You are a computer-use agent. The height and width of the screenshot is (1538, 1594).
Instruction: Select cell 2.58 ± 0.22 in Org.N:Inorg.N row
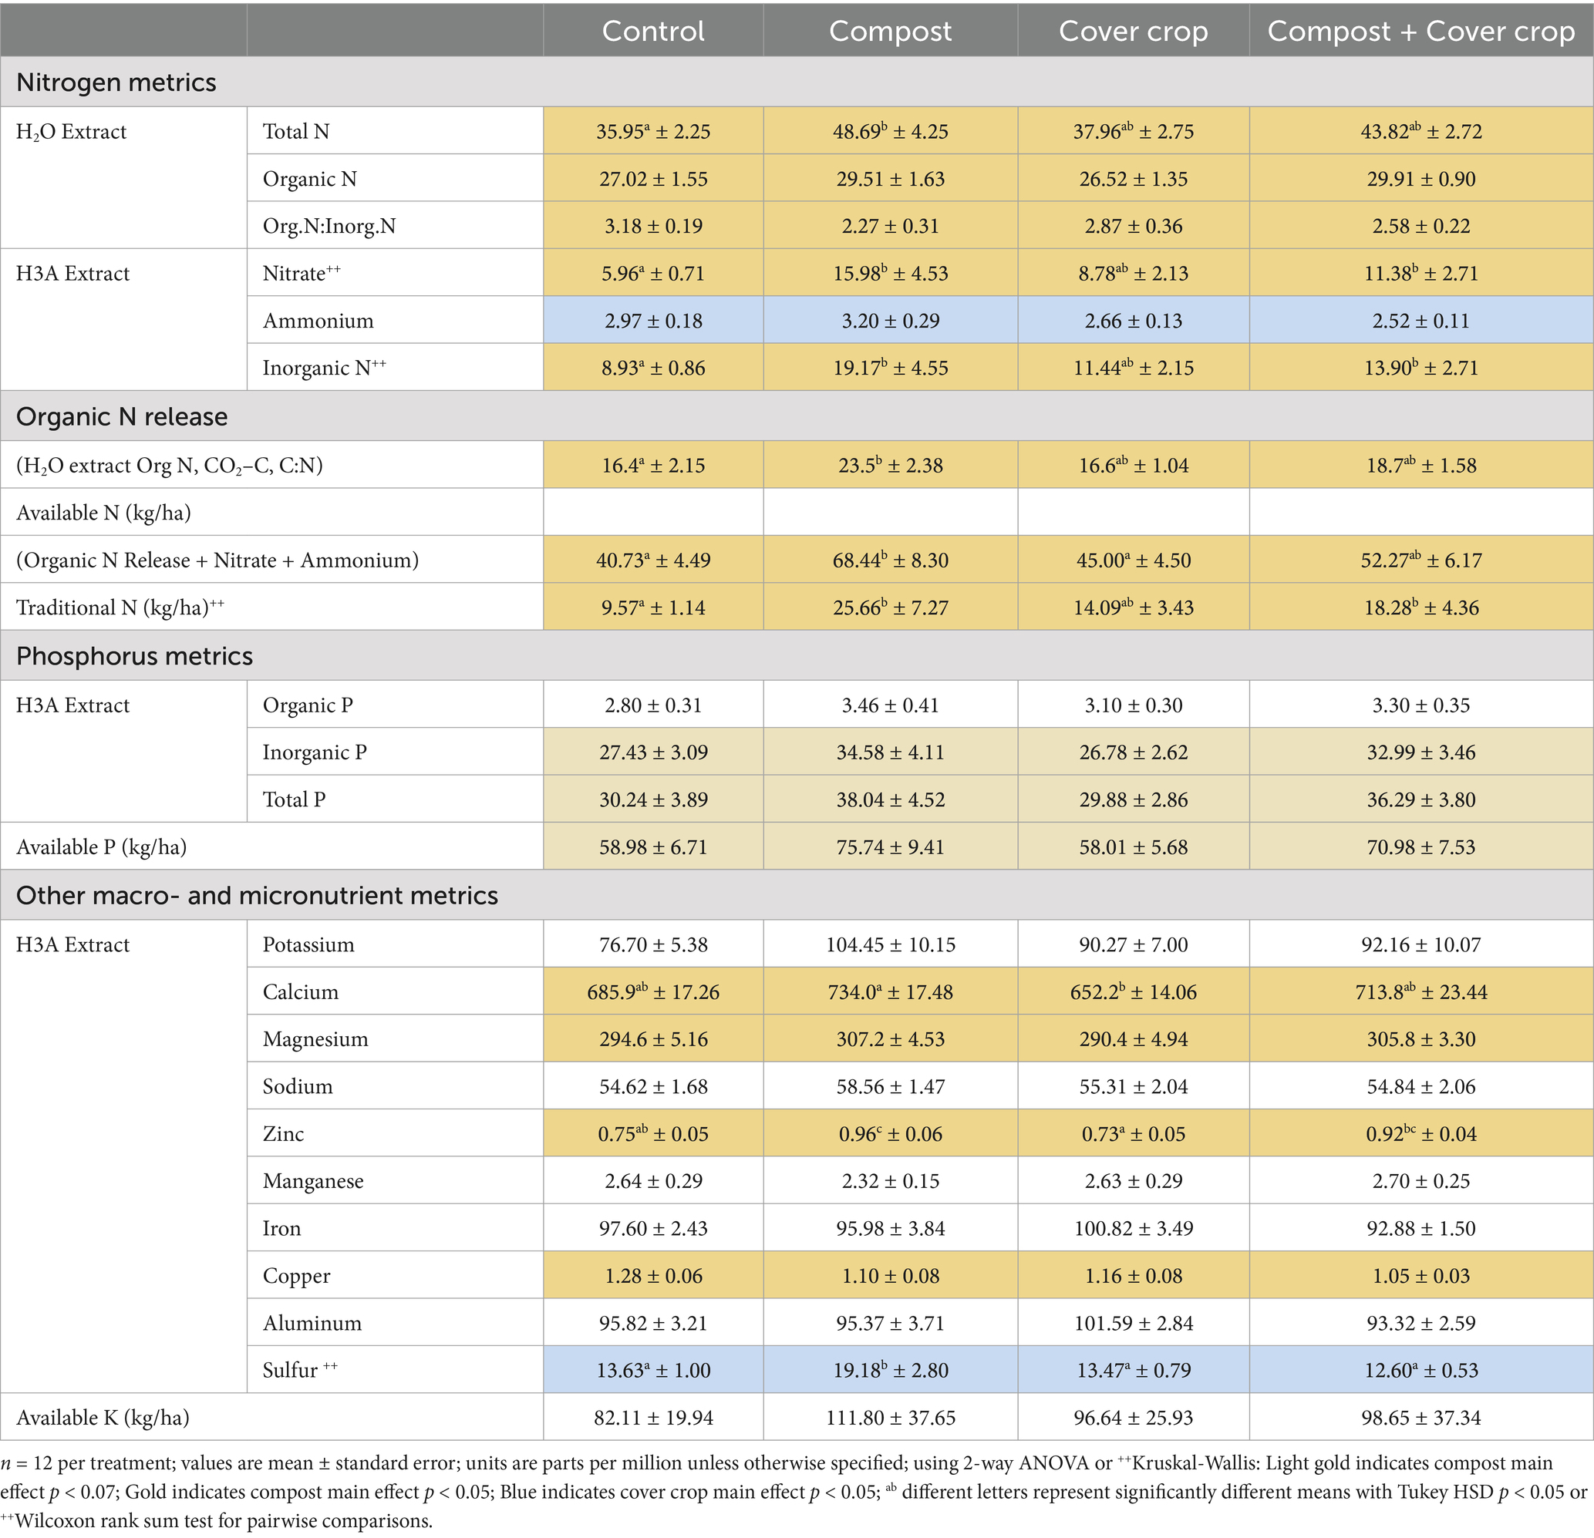click(x=1420, y=226)
